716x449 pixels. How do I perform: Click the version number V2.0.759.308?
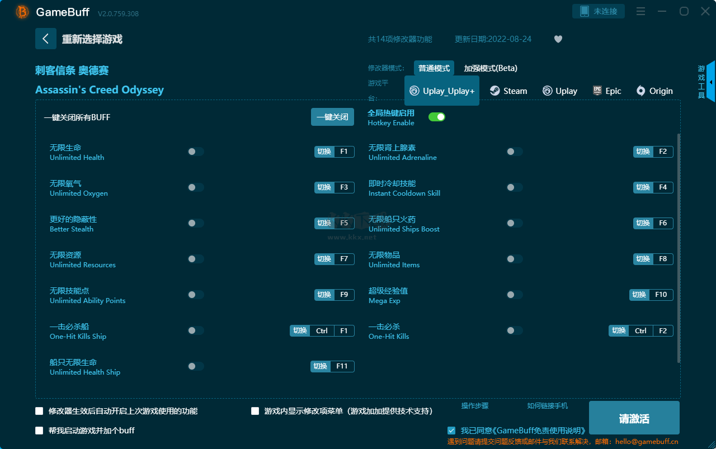pyautogui.click(x=118, y=13)
